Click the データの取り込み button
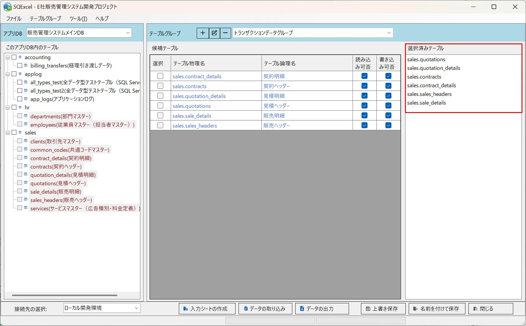 pyautogui.click(x=265, y=309)
